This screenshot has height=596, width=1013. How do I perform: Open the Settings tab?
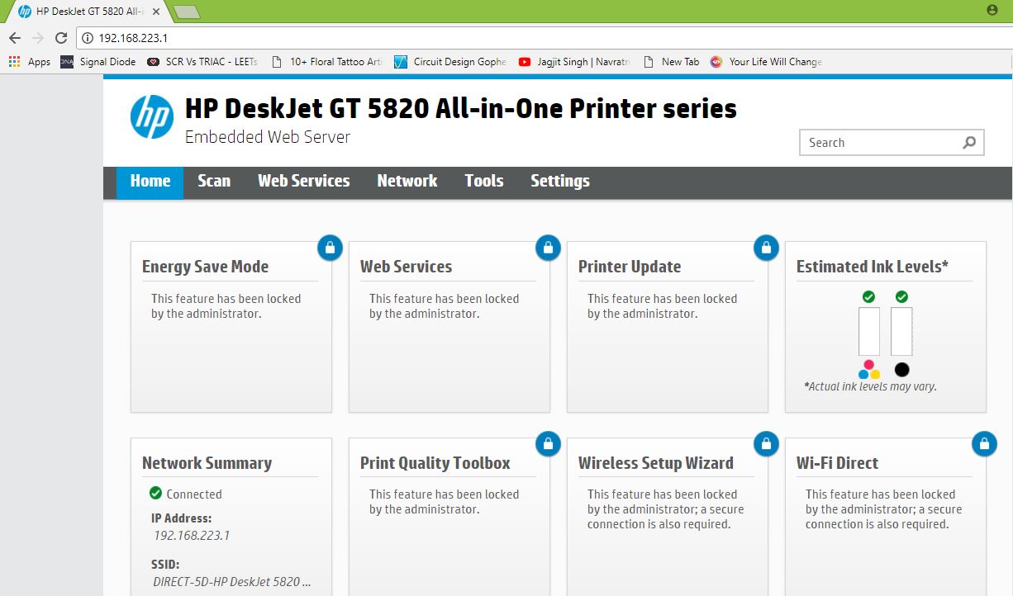click(560, 182)
